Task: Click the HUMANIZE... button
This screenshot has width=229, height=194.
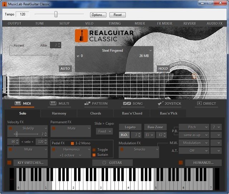Action: click(204, 163)
